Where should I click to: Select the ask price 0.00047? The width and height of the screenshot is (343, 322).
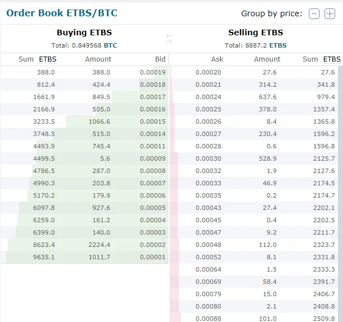[208, 232]
